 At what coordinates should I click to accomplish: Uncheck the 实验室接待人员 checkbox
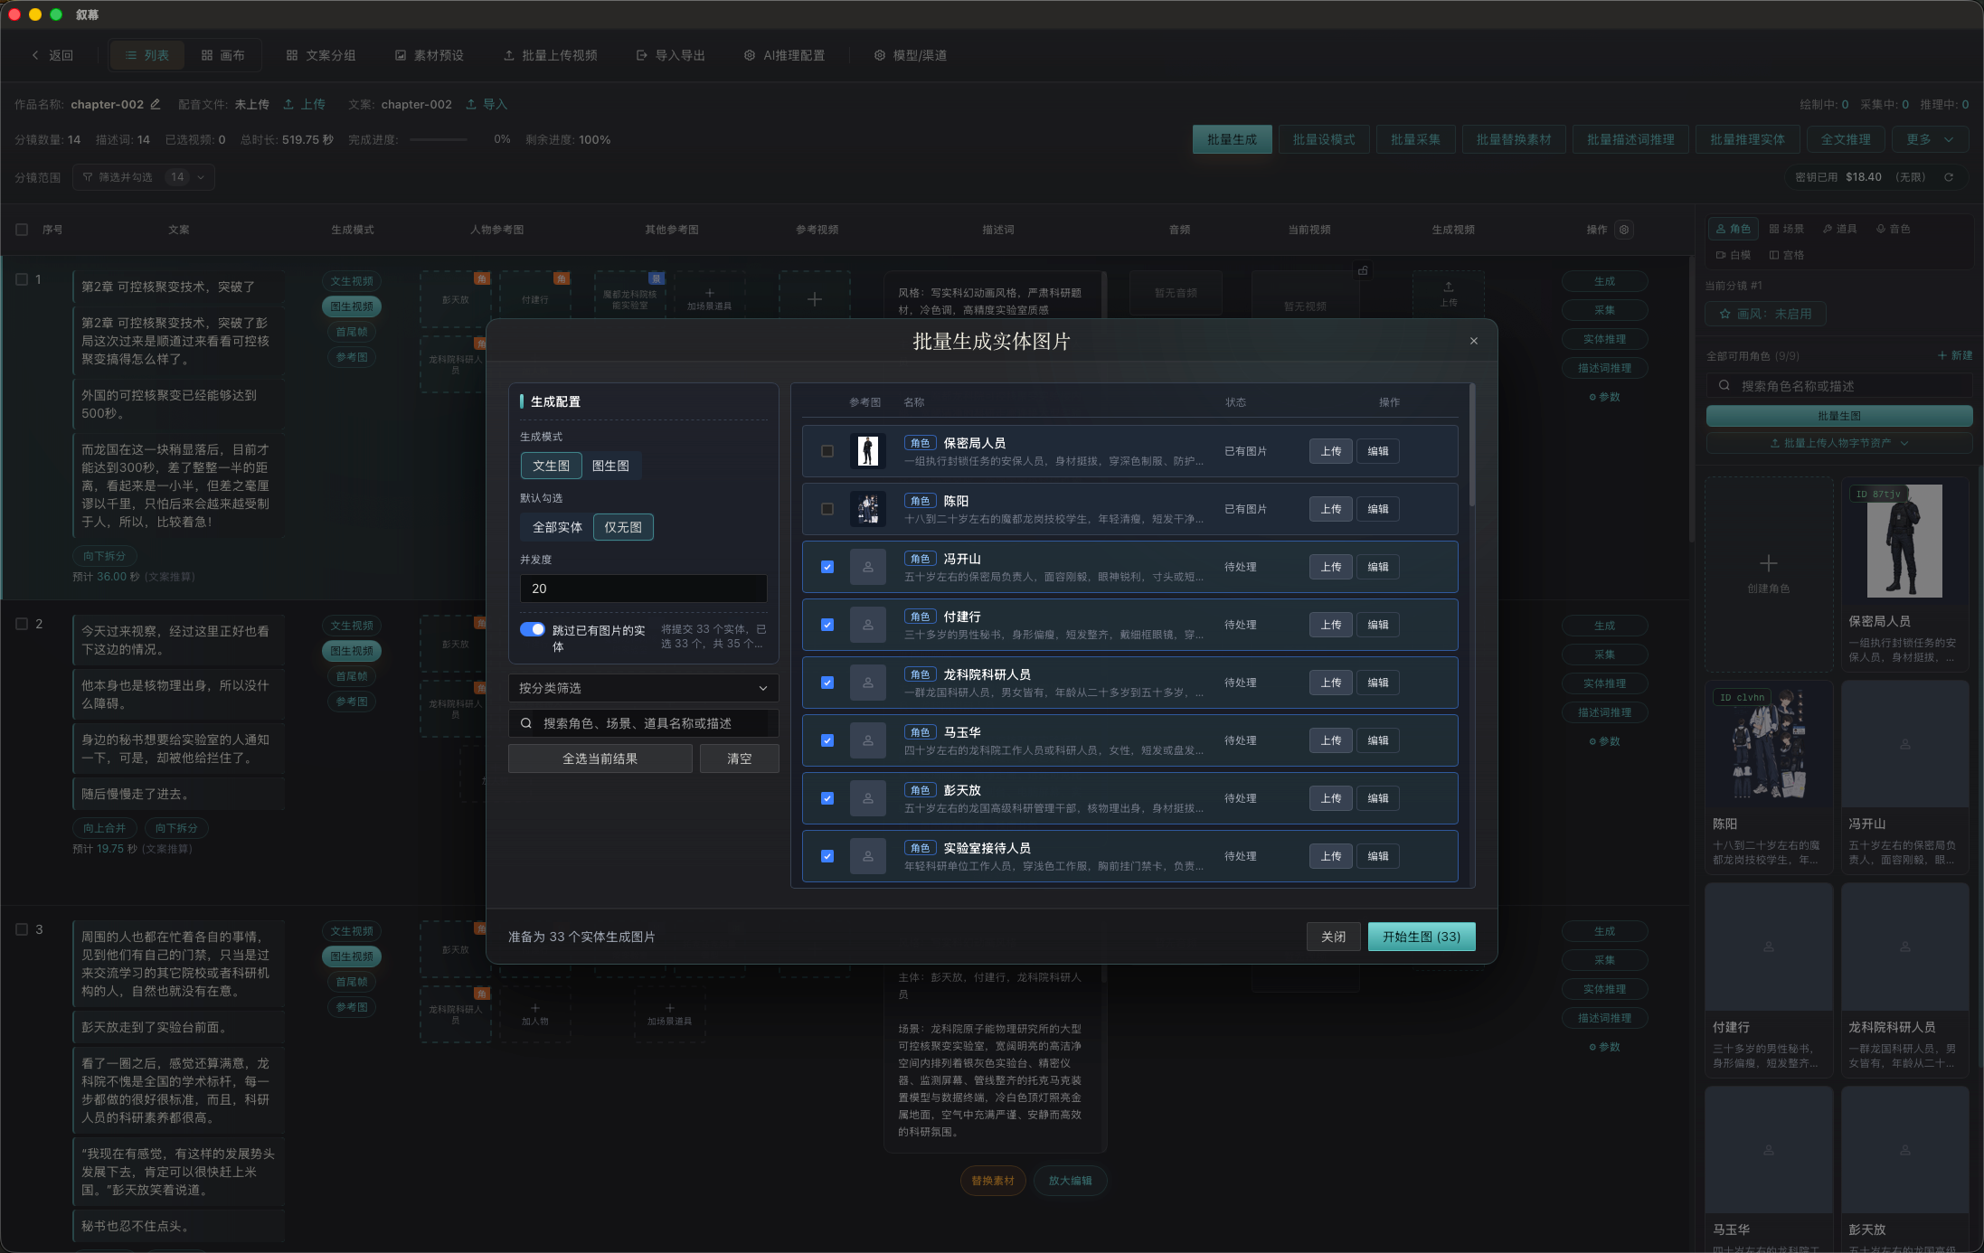click(827, 856)
